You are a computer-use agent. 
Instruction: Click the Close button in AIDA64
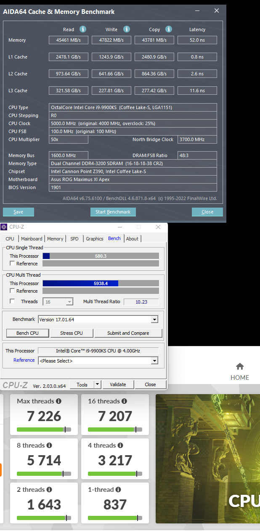(x=207, y=212)
